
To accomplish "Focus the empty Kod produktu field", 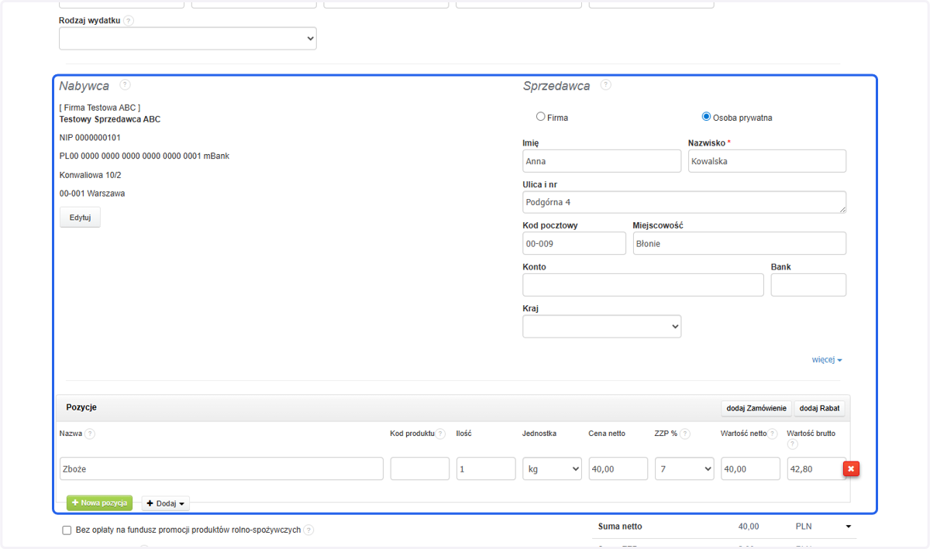I will coord(420,468).
